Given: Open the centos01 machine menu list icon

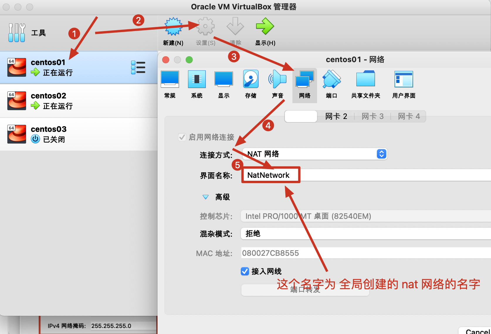Looking at the screenshot, I should [x=138, y=67].
